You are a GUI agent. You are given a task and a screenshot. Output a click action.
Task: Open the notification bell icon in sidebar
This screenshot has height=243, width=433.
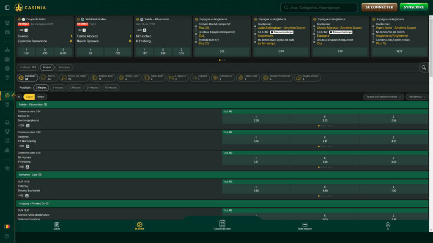[x=7, y=122]
